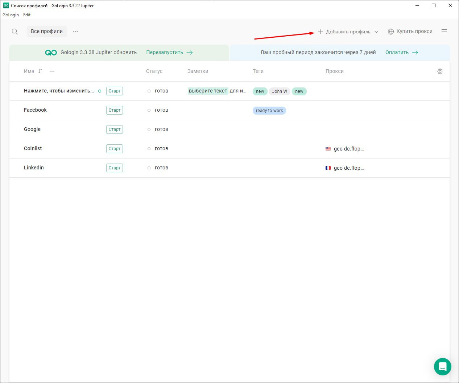Open table column settings gear

point(440,71)
